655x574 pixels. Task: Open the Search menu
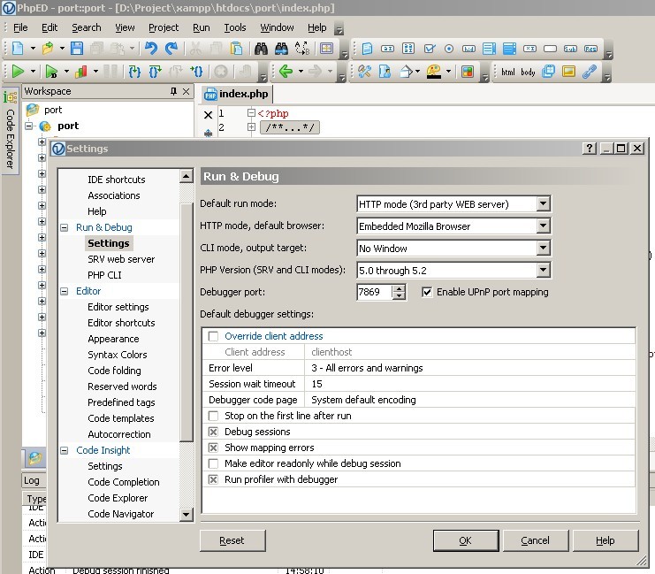tap(87, 27)
